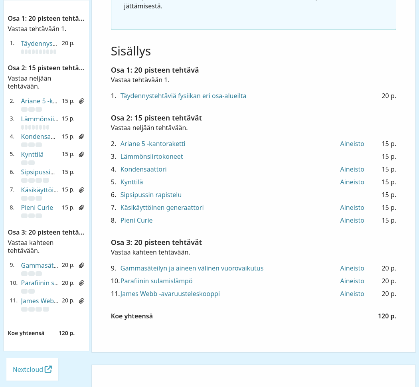This screenshot has height=387, width=419.
Task: Click 'Vastaa kahteen tehtävään.' text in contents
Action: pyautogui.click(x=150, y=252)
